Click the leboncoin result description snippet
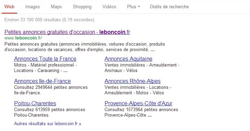 (85, 47)
